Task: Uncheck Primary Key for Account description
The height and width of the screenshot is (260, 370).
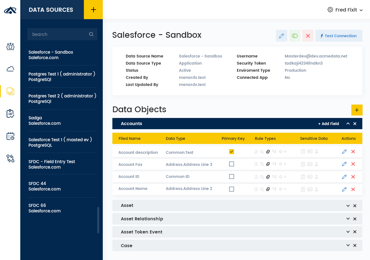Action: click(x=232, y=152)
